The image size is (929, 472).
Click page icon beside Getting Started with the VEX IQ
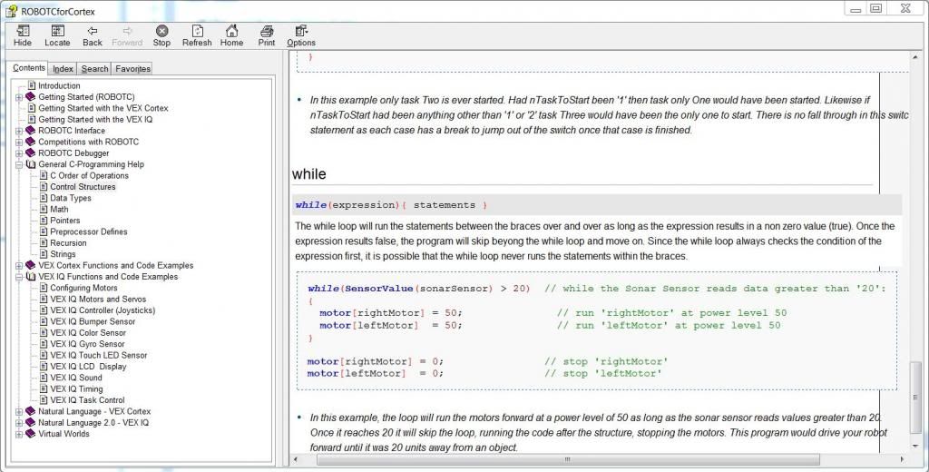point(32,119)
